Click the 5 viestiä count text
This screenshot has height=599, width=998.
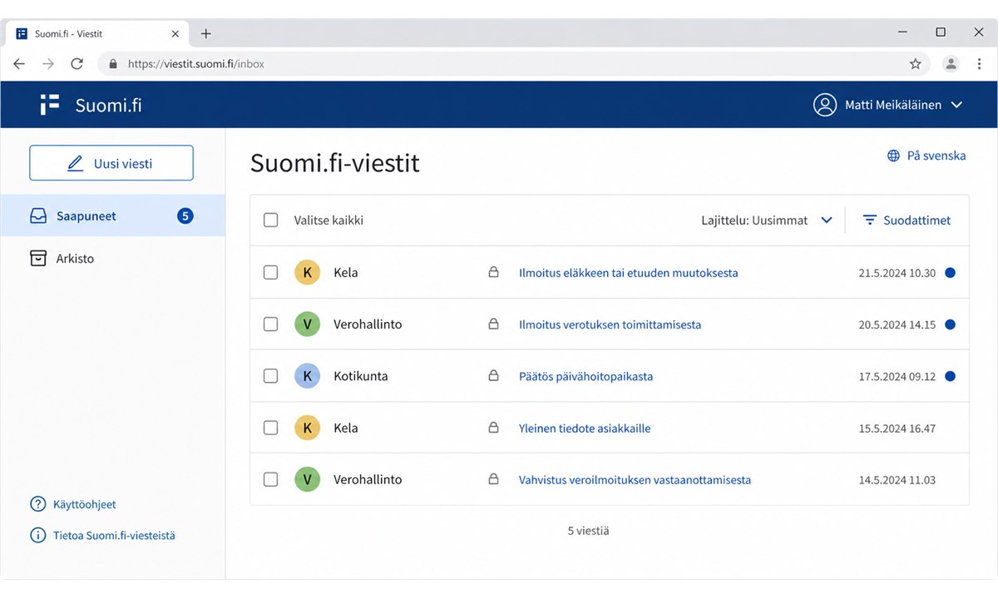(589, 530)
